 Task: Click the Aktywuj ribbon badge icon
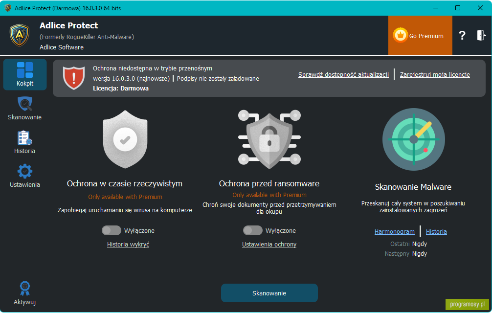point(25,288)
